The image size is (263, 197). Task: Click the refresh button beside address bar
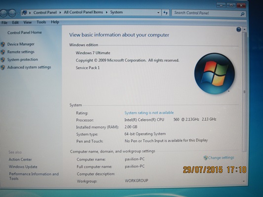165,13
